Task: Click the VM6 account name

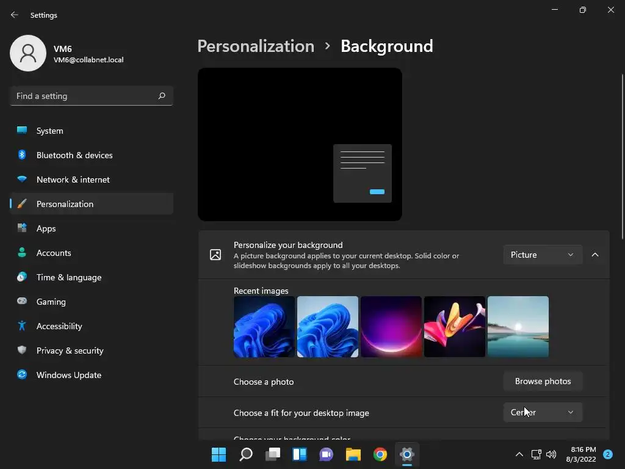Action: pos(63,49)
